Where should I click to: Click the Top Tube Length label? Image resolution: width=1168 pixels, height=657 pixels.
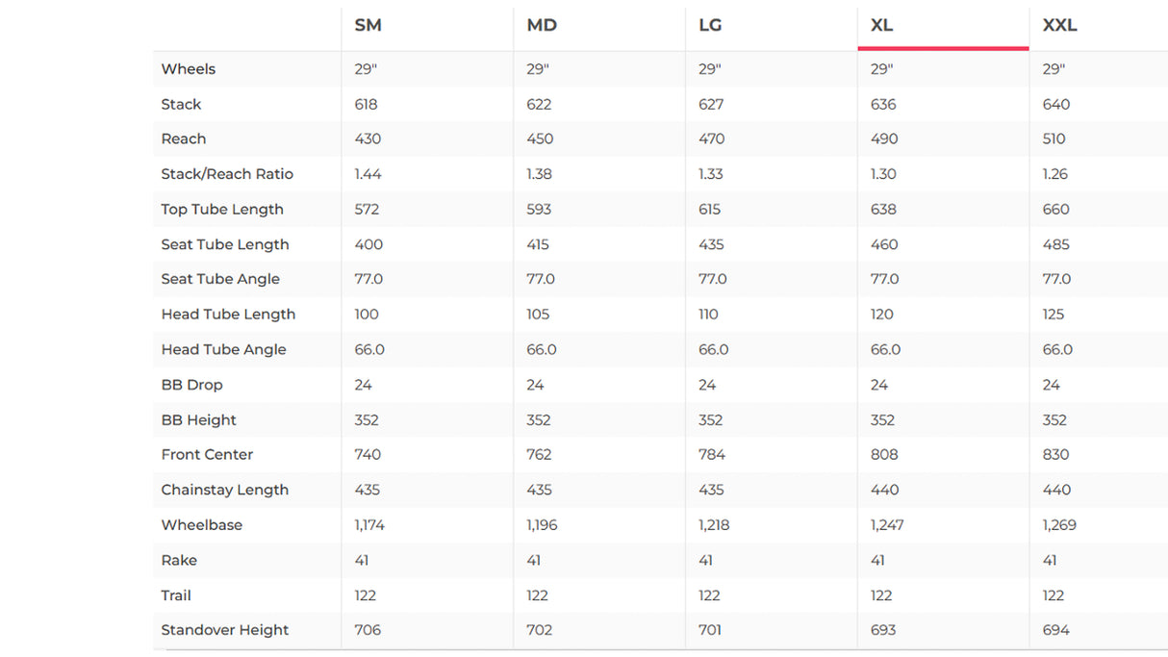[x=222, y=209]
